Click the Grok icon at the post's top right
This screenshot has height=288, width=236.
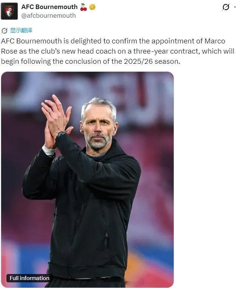(226, 7)
